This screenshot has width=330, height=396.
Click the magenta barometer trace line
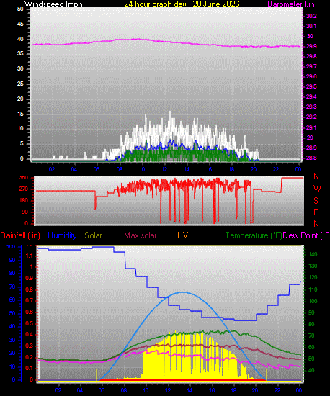(166, 42)
